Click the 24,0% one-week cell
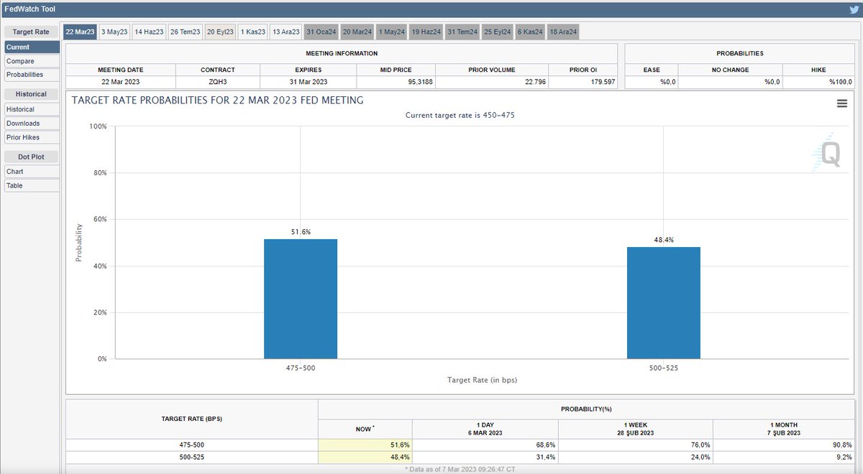Screen dimensions: 863x474 tap(636, 457)
